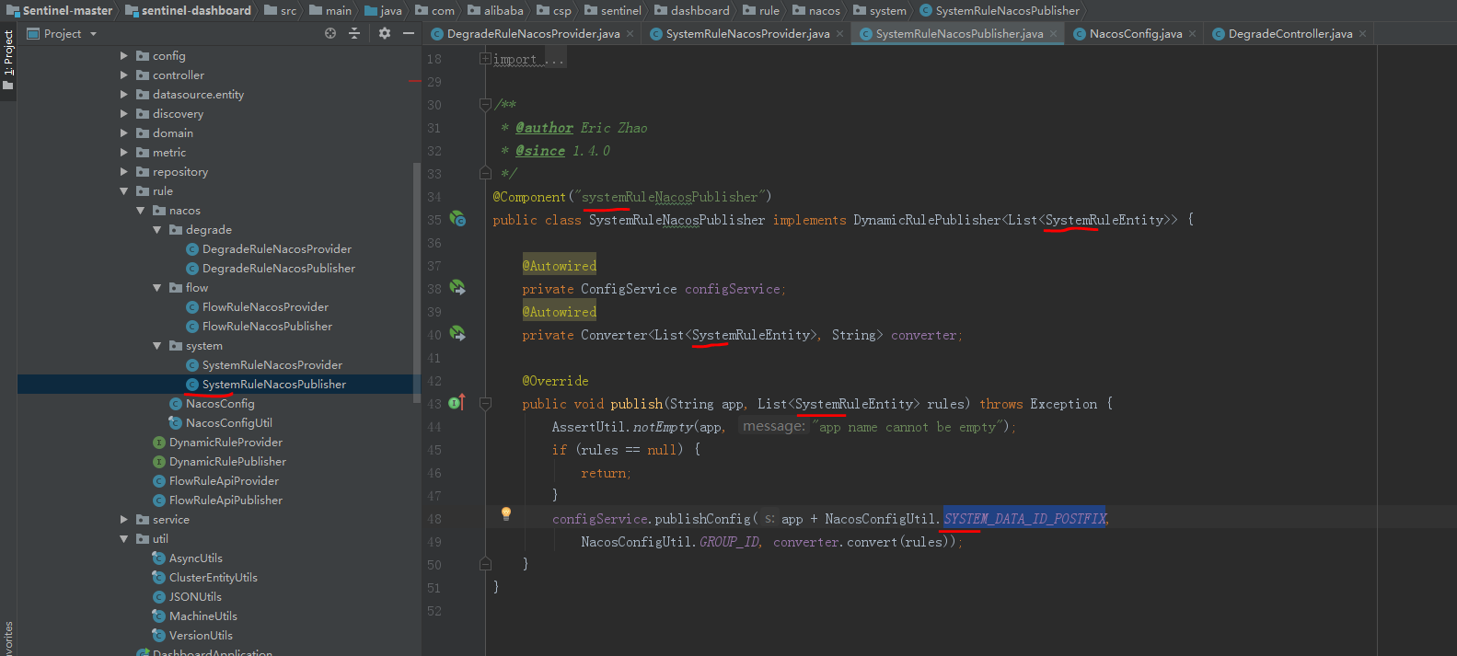Click the nacos breadcrumb
This screenshot has width=1457, height=656.
[815, 11]
